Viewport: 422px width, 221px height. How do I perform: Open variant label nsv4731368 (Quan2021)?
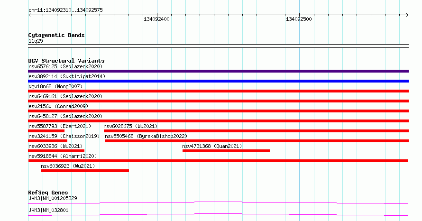tap(212, 146)
